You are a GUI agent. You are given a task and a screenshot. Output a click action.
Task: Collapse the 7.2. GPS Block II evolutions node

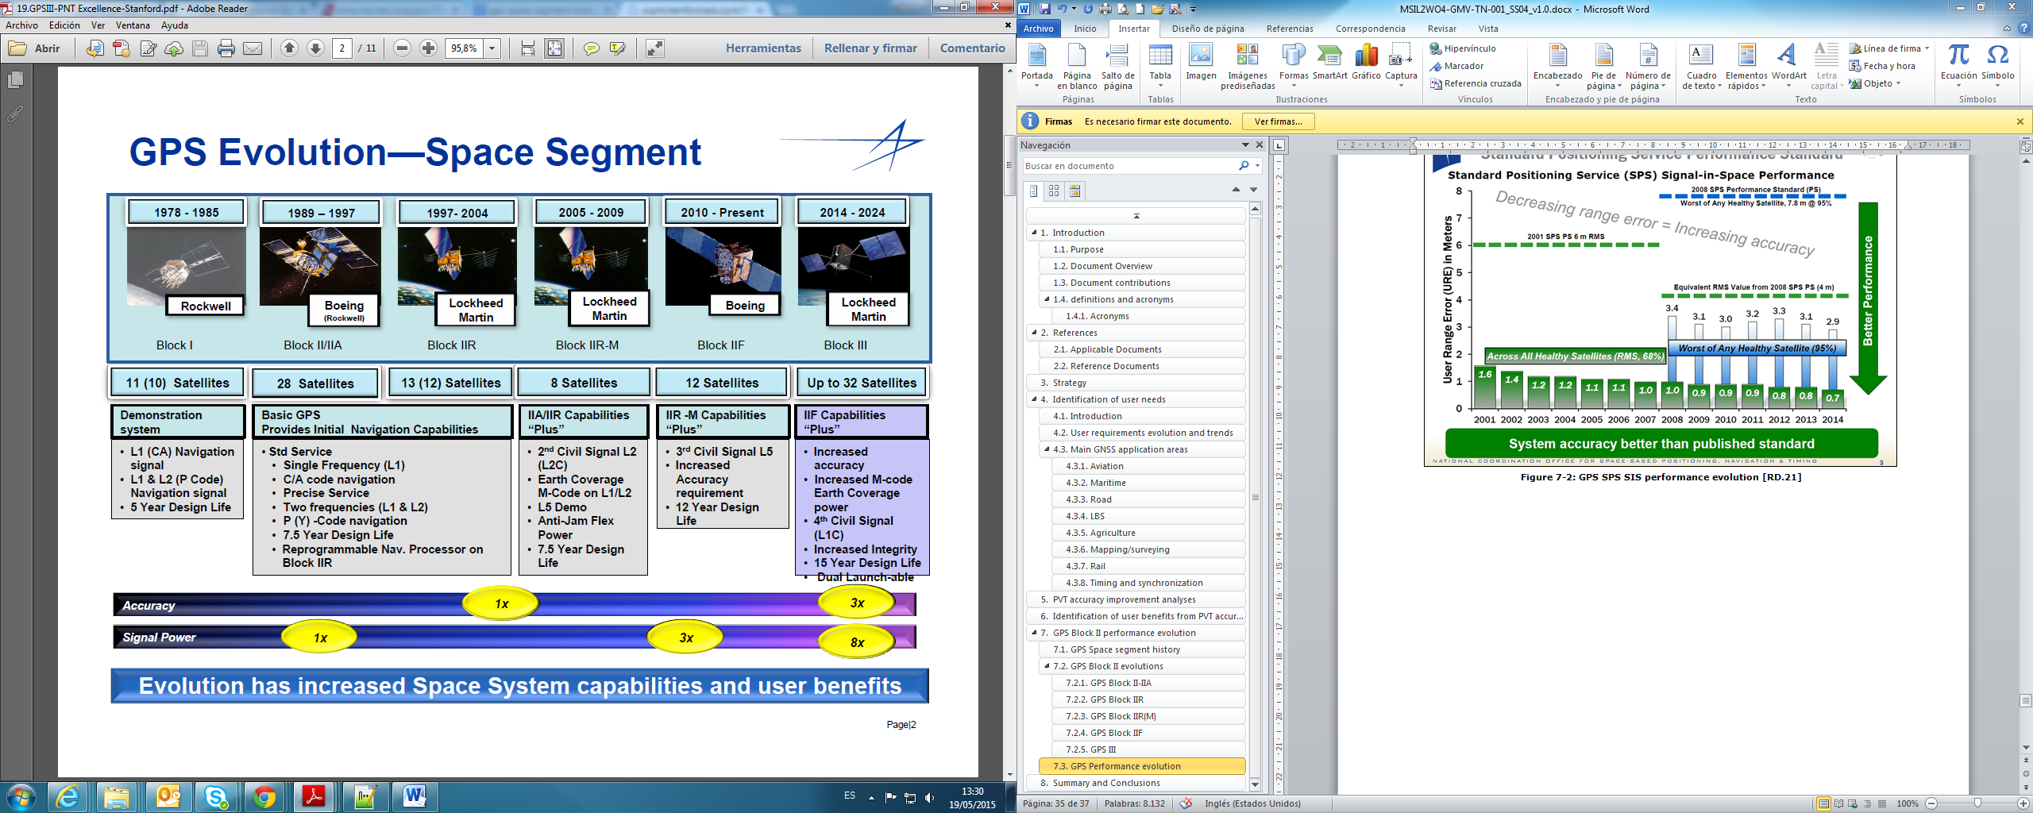coord(1047,666)
